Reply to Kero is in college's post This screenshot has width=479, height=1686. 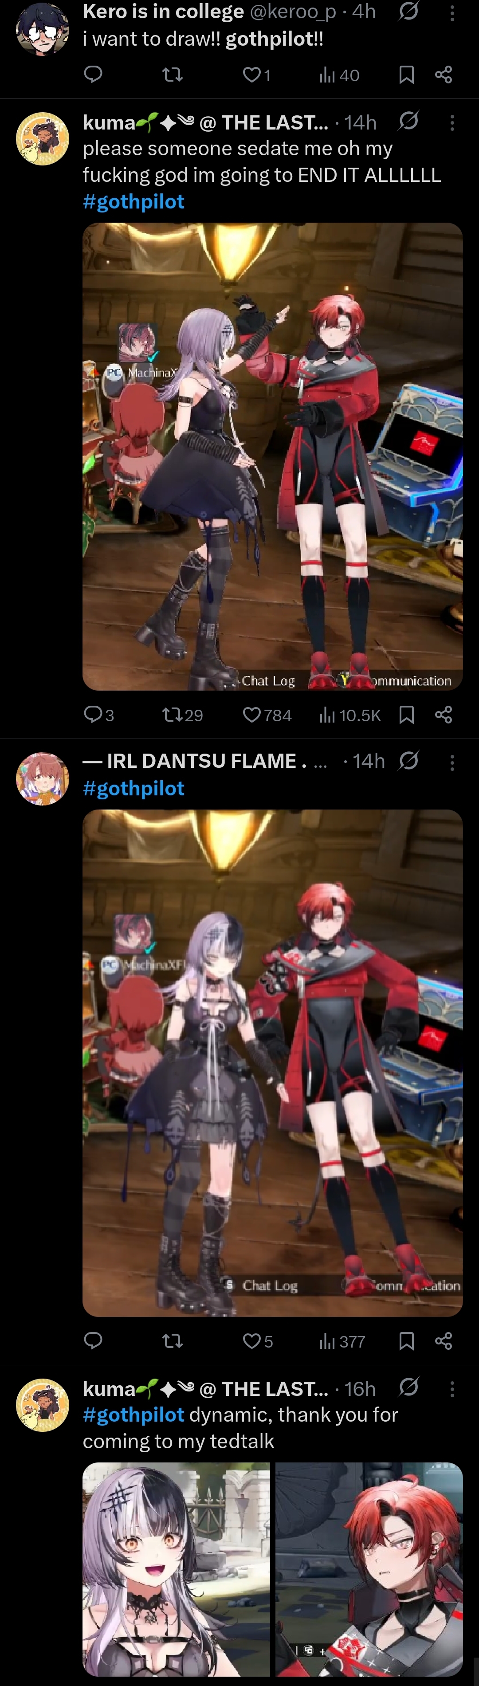point(93,75)
